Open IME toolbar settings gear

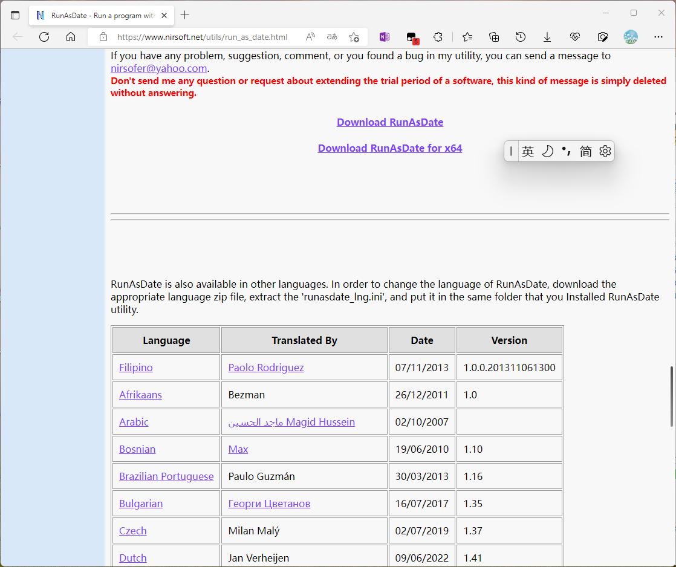[x=605, y=151]
